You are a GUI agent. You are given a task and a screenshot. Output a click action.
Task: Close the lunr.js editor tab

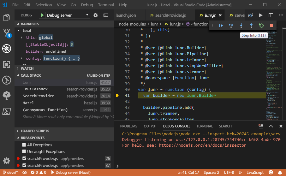(220, 15)
